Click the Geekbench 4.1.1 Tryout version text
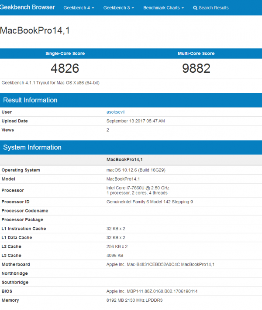 [51, 83]
